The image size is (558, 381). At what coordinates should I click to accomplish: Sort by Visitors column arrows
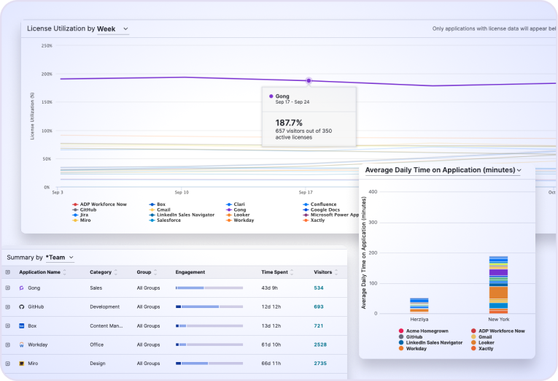[x=336, y=272]
